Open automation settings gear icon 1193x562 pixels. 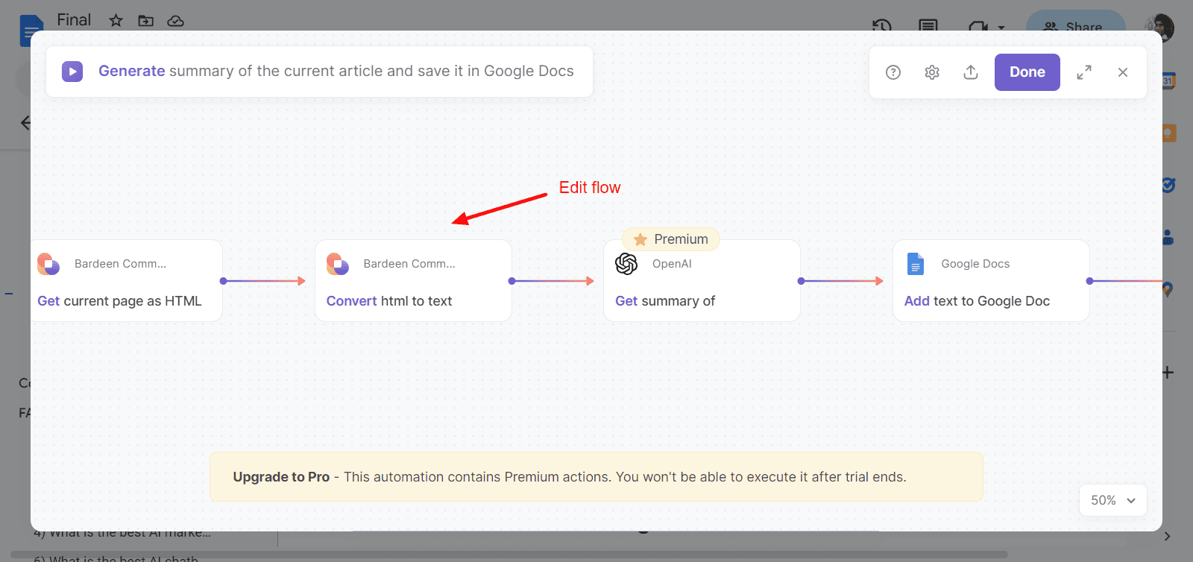(932, 72)
